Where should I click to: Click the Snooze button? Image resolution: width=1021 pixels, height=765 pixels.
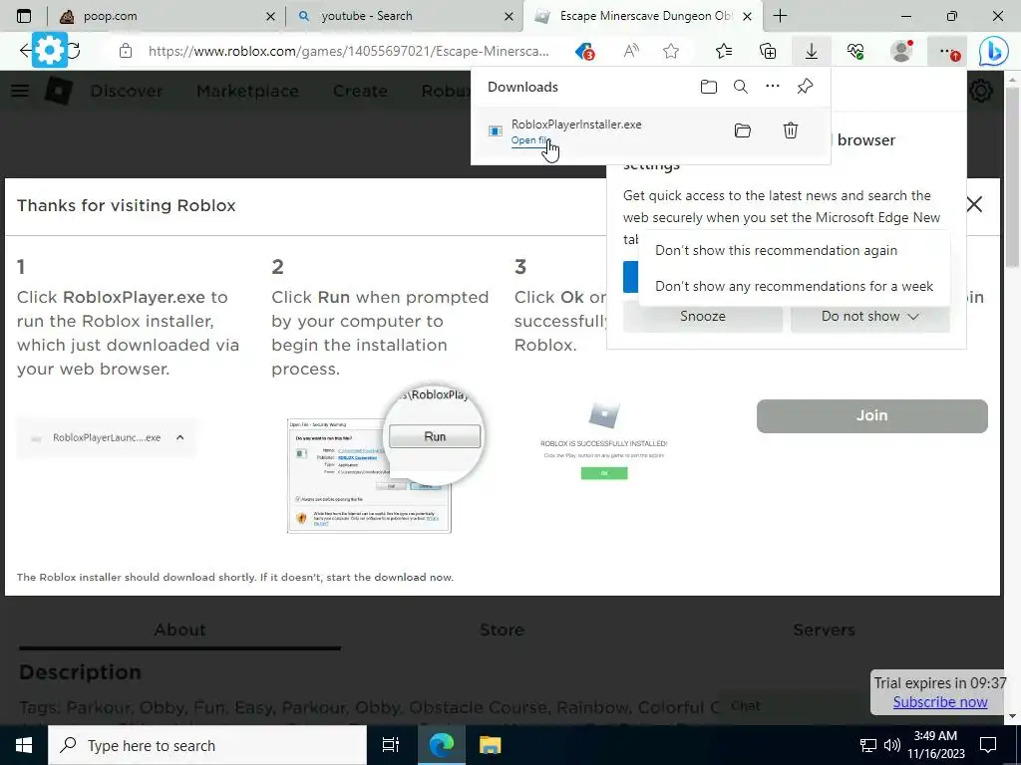[x=703, y=316]
